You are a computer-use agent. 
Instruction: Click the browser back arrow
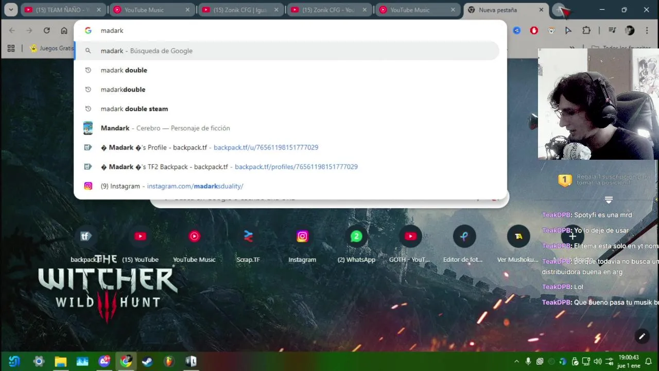pos(12,30)
